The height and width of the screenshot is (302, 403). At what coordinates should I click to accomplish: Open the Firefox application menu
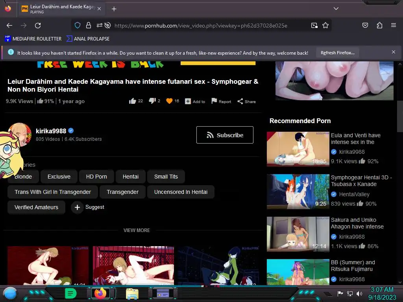tap(394, 25)
